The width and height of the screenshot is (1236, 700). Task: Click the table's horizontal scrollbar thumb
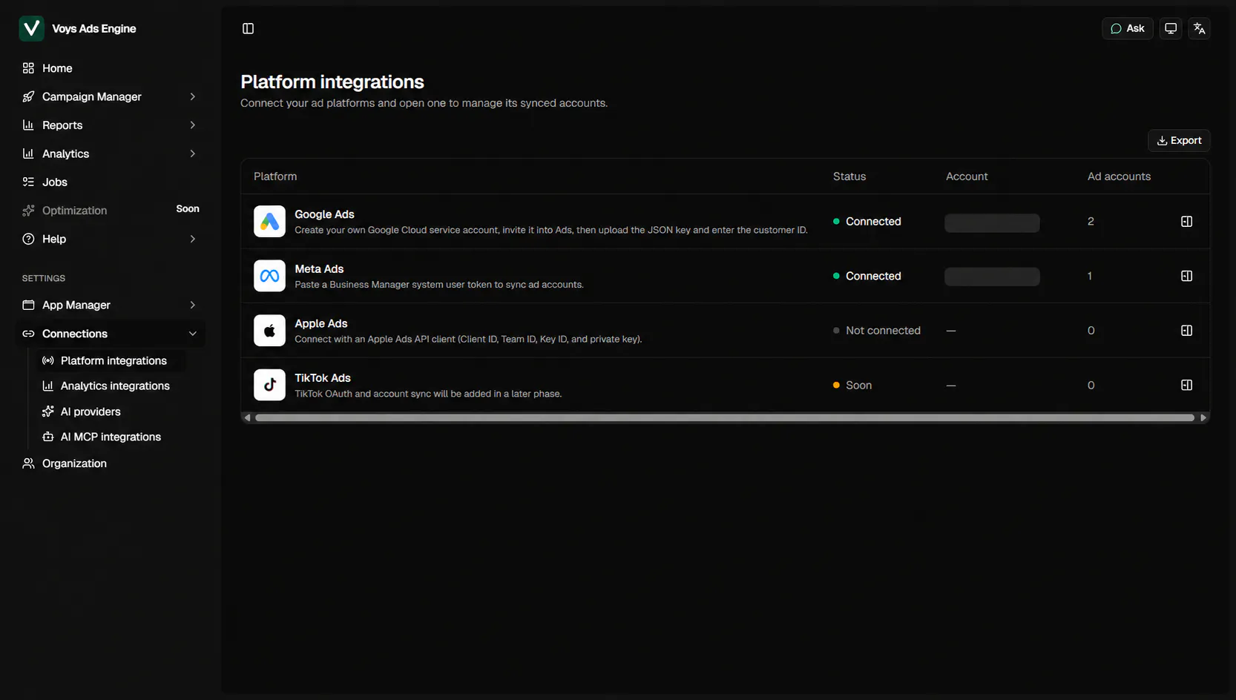(x=725, y=418)
